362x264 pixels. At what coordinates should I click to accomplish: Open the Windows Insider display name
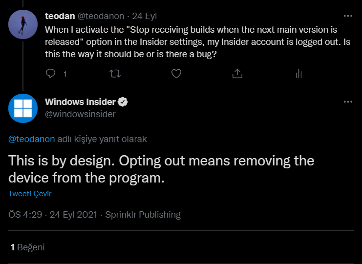(x=80, y=102)
